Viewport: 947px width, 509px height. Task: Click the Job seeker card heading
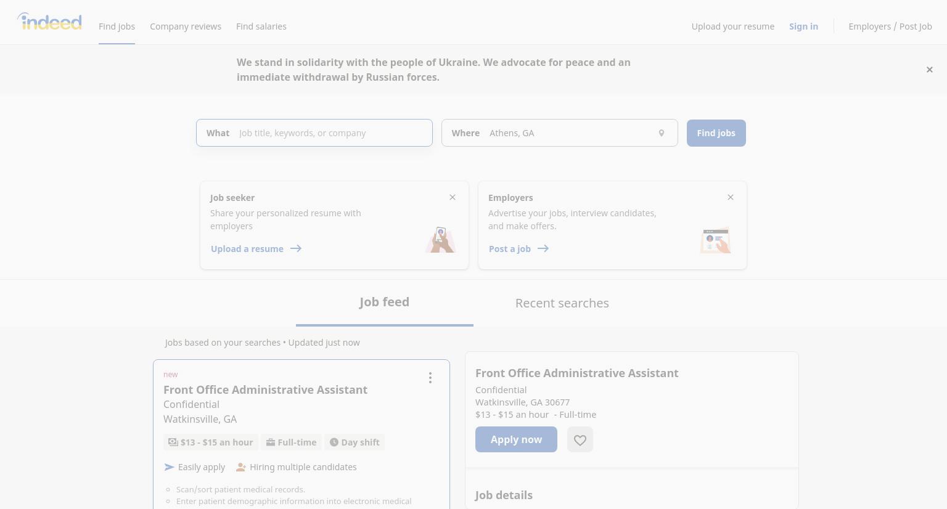232,198
